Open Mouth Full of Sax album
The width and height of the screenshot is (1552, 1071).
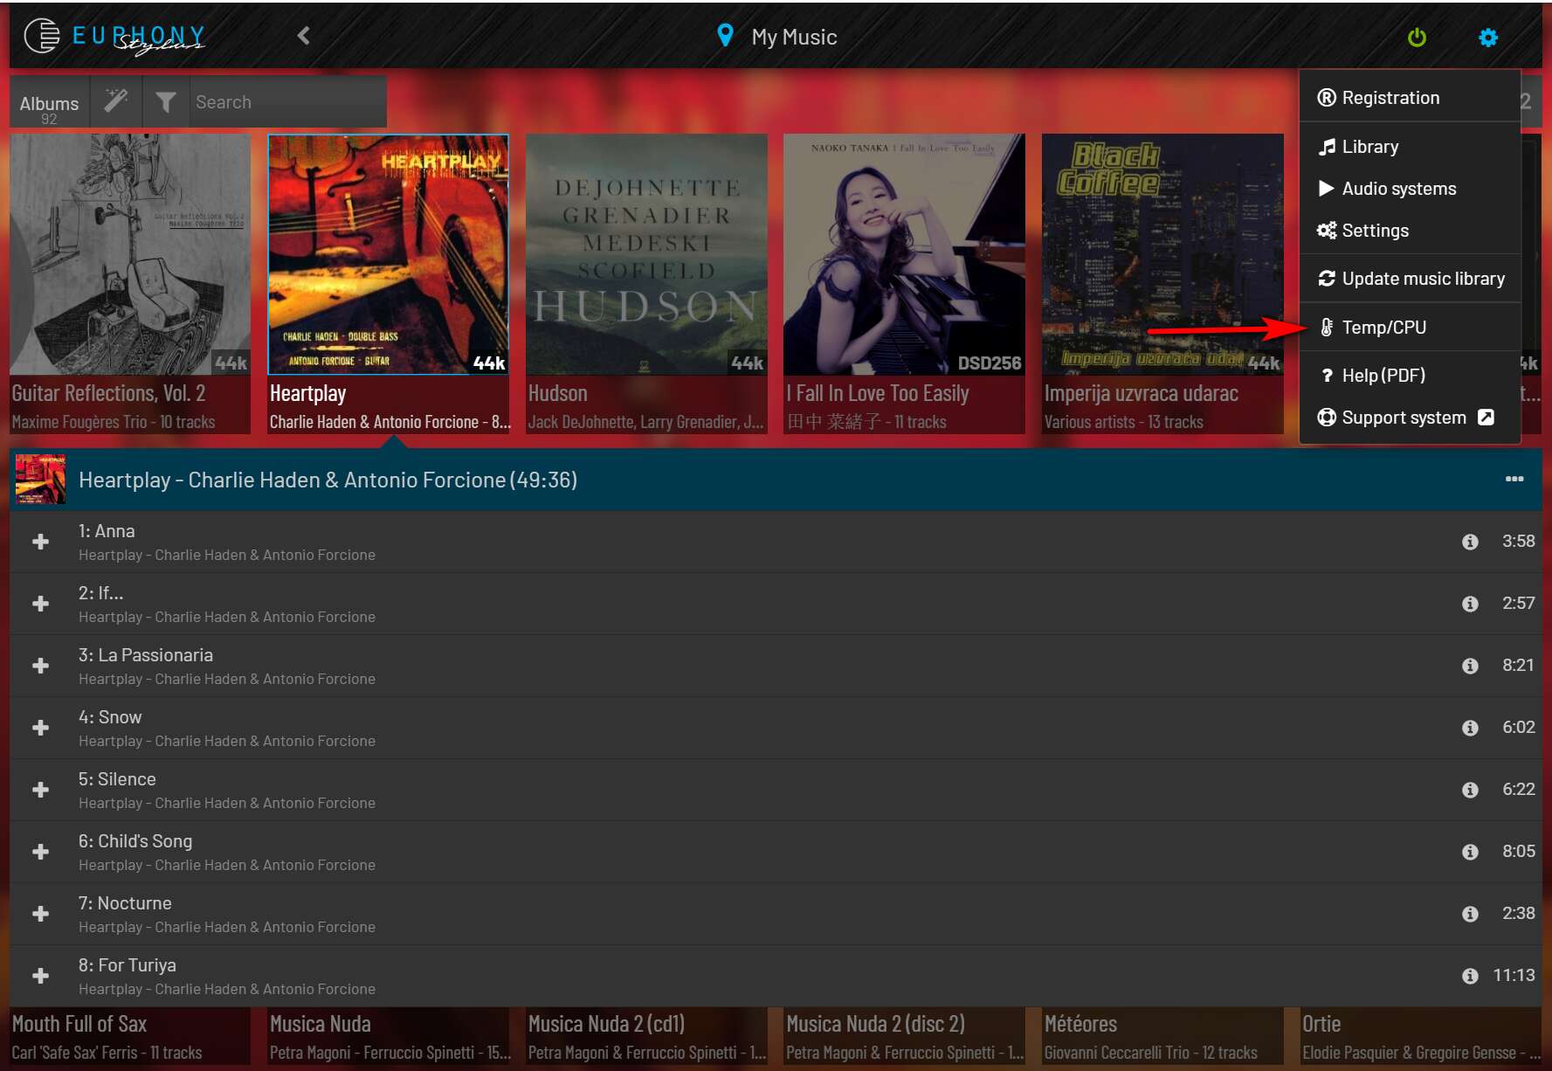pyautogui.click(x=130, y=1037)
